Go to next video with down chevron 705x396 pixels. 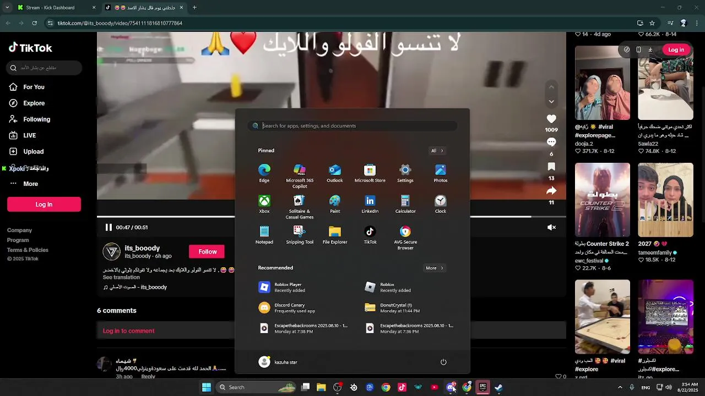click(551, 102)
